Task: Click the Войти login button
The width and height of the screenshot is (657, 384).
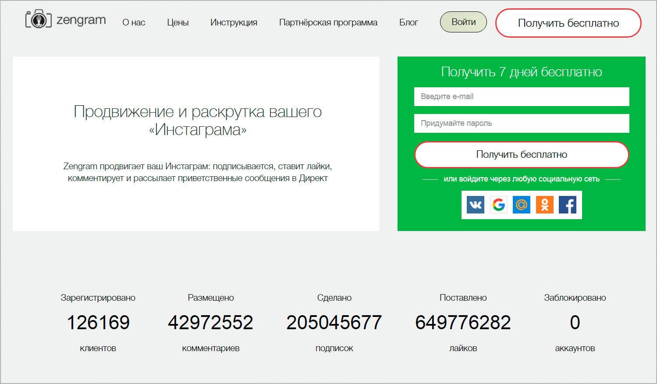Action: (x=463, y=22)
